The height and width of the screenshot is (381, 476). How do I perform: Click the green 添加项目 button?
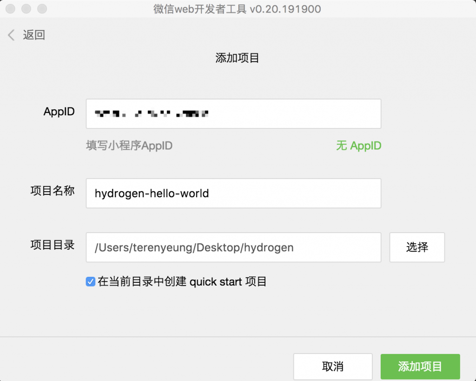[420, 367]
